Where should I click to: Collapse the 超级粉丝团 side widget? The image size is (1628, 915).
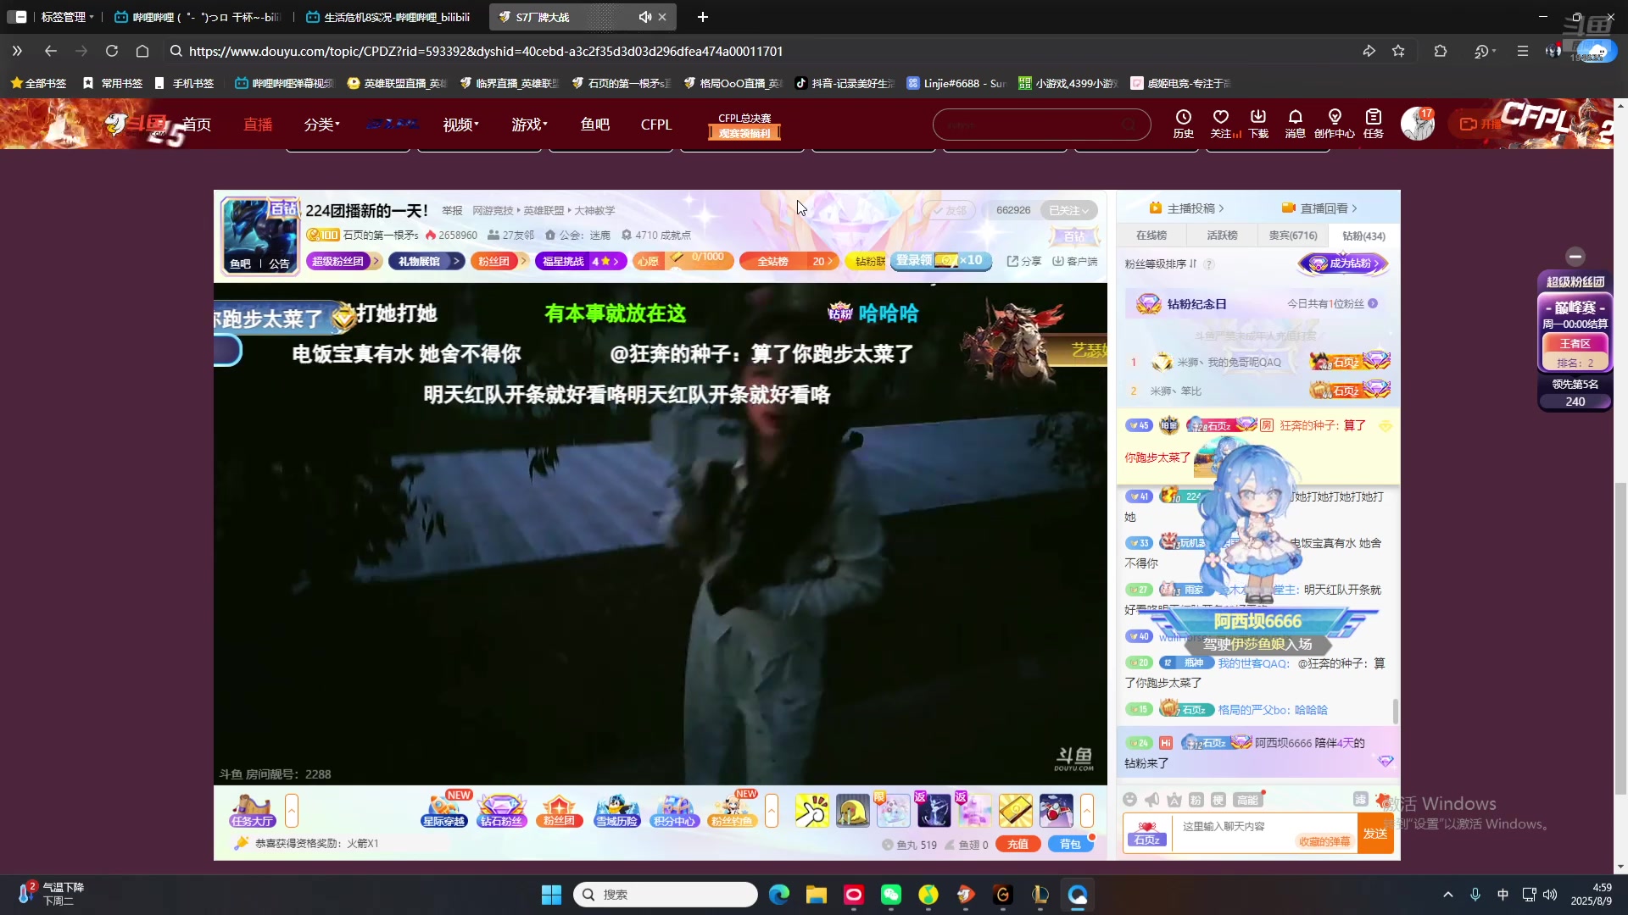(x=1575, y=256)
